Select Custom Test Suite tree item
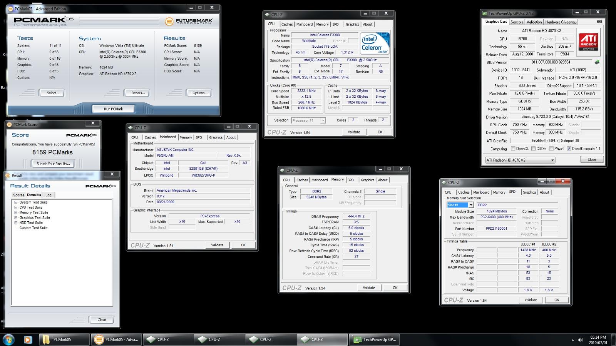 point(33,228)
